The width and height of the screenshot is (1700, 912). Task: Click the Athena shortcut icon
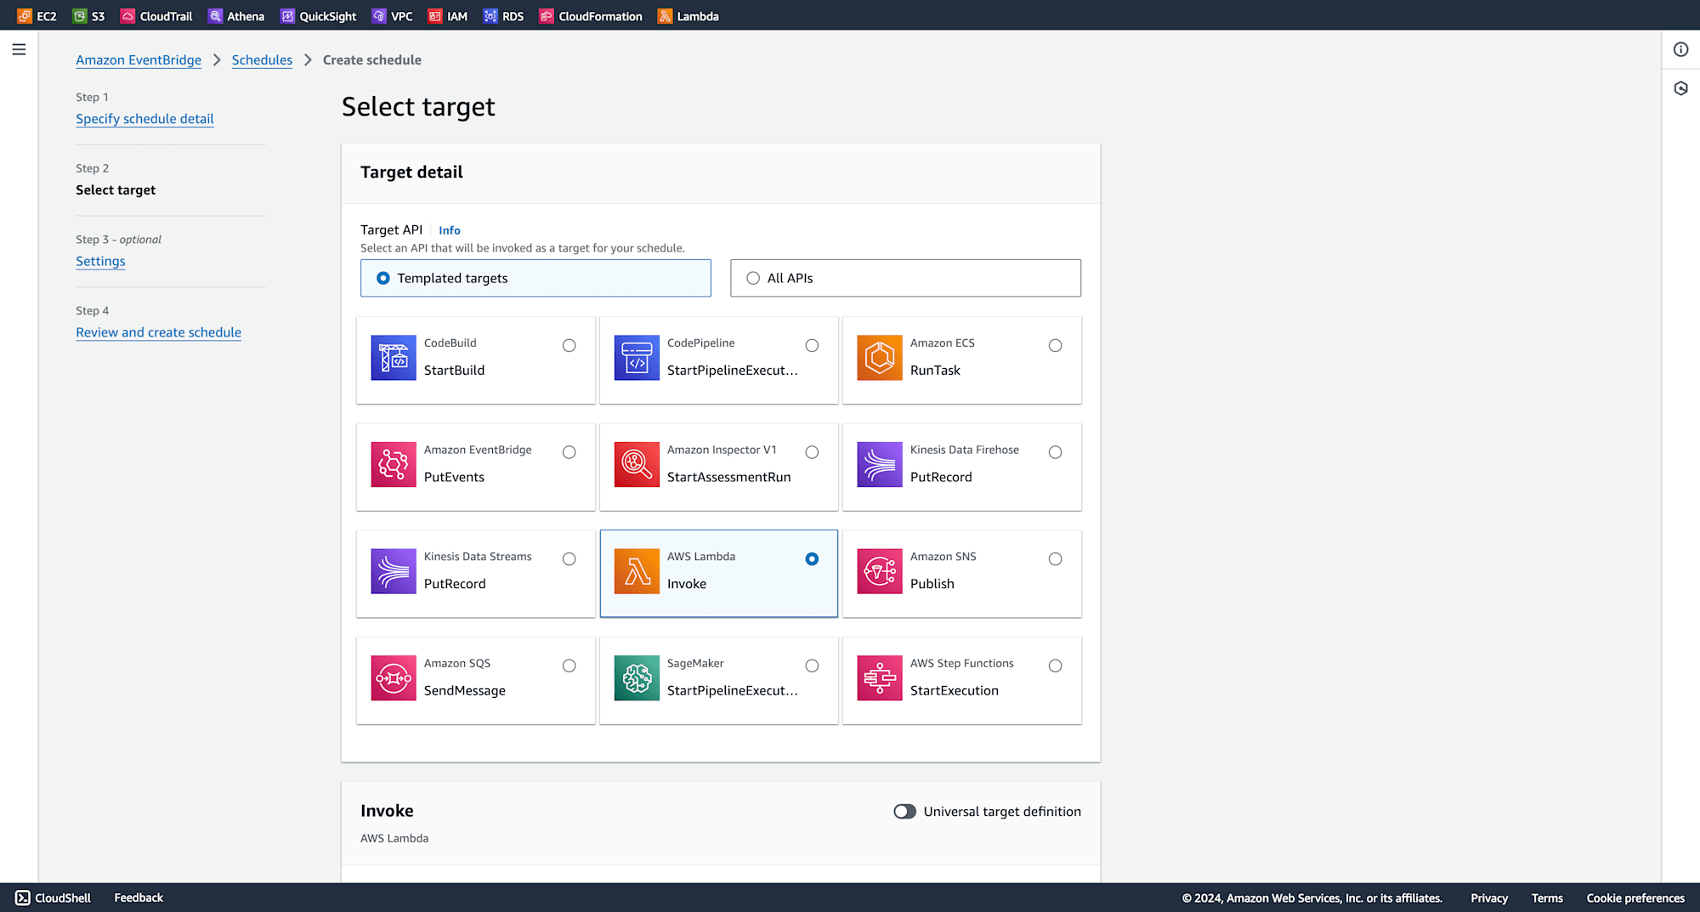coord(215,16)
